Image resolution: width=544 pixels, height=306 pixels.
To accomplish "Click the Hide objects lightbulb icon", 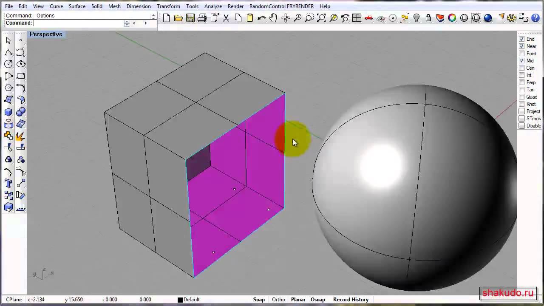I will coord(416,18).
